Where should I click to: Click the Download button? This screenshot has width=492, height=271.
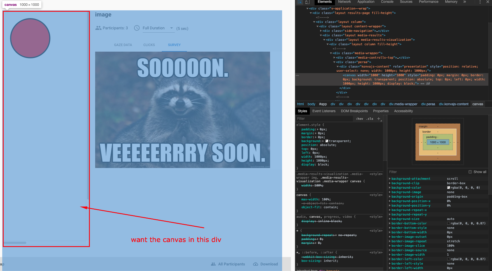(x=266, y=264)
